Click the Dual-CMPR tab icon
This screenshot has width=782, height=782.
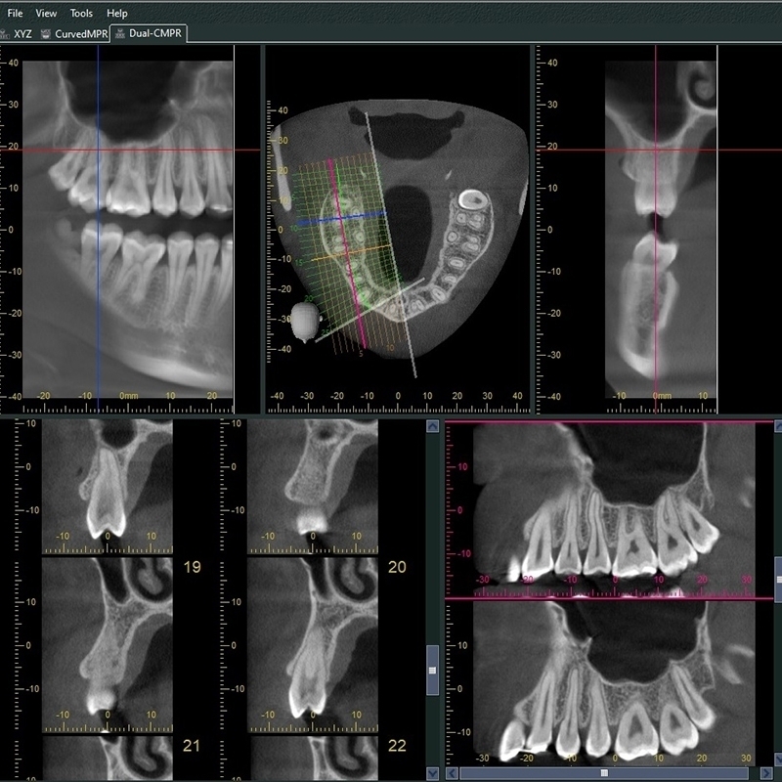120,32
